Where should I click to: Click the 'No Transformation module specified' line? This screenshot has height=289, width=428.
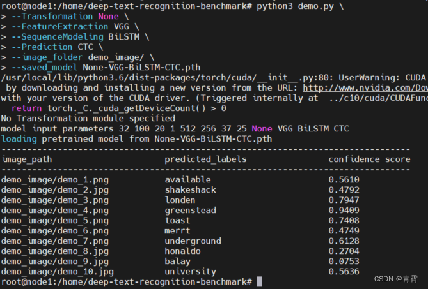88,119
